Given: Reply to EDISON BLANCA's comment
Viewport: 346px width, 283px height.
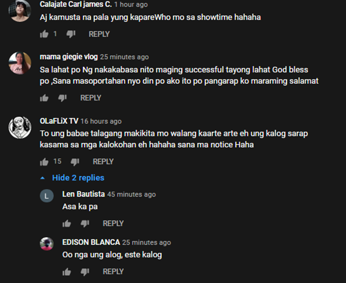Looking at the screenshot, I should 113,271.
